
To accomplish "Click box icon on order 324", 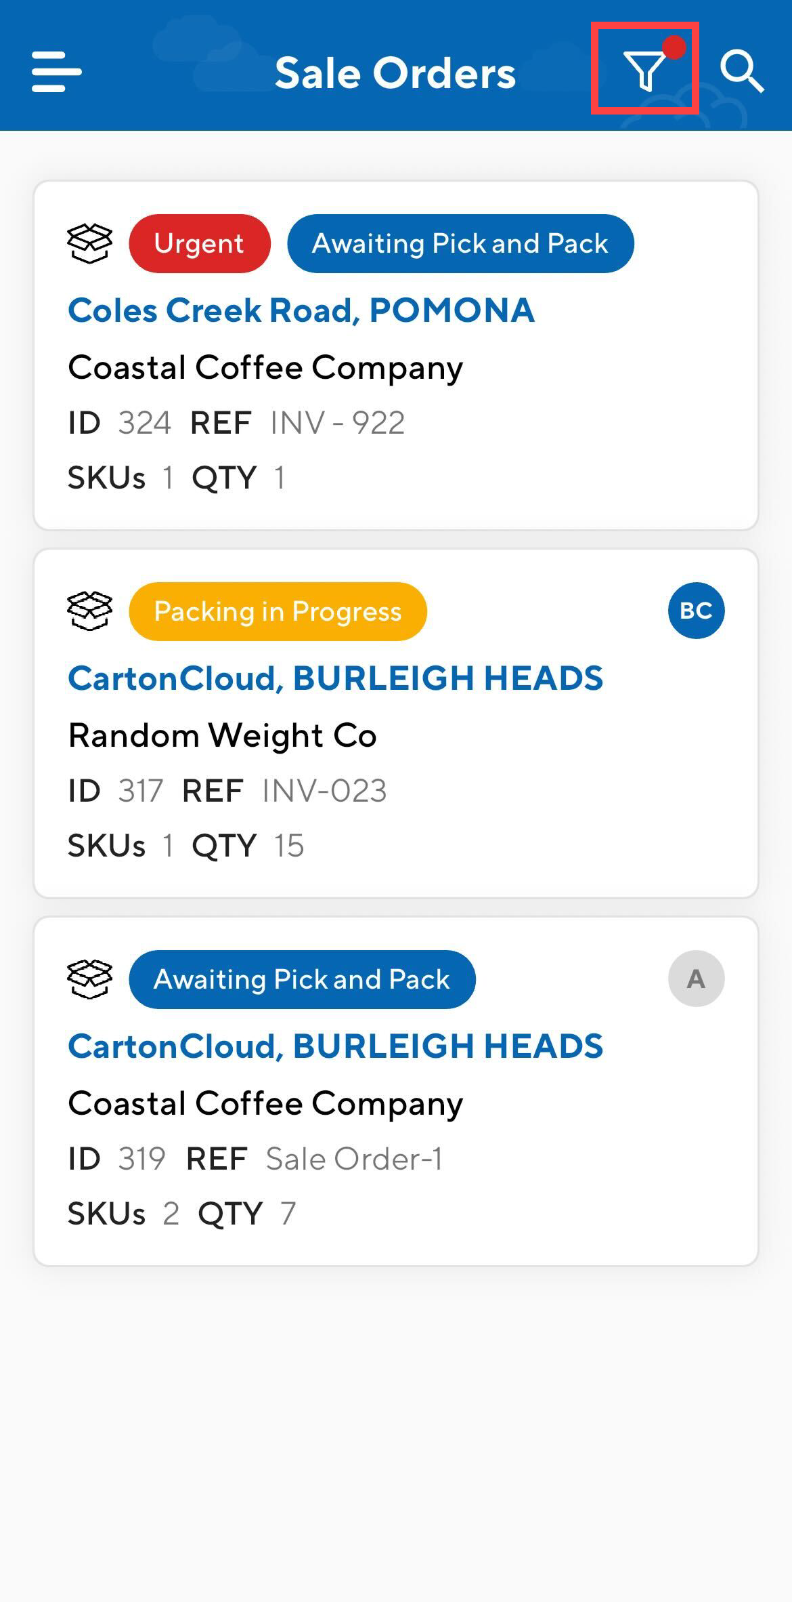I will (x=89, y=243).
